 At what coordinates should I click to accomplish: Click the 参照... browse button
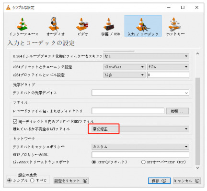tap(177, 111)
